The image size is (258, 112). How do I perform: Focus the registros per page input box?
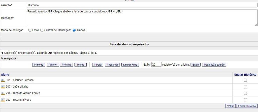156,65
